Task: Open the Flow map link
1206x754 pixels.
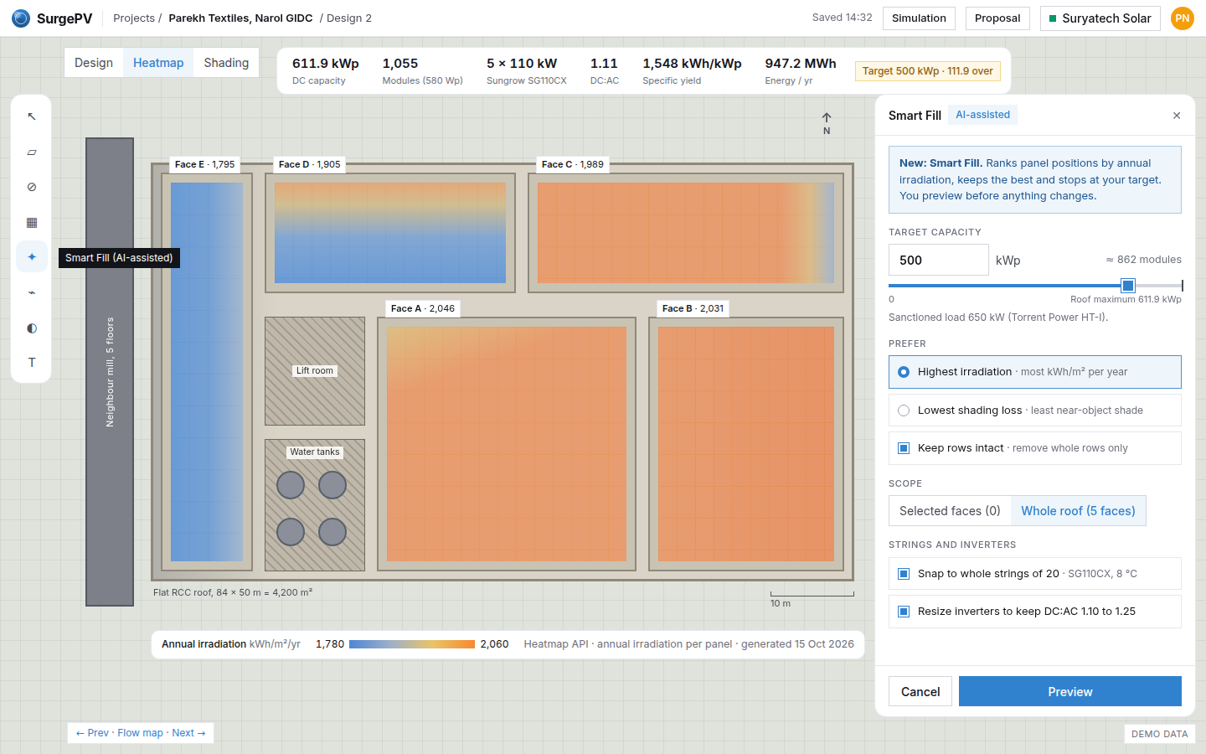Action: (141, 733)
